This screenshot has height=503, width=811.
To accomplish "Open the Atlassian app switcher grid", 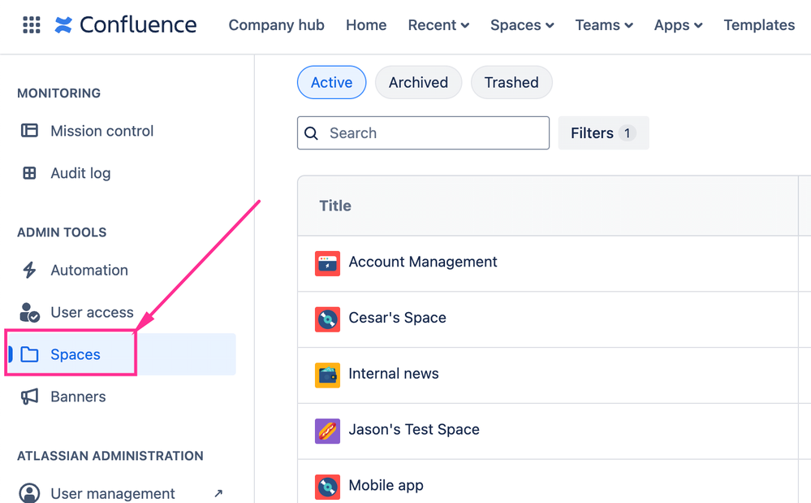I will (x=31, y=24).
